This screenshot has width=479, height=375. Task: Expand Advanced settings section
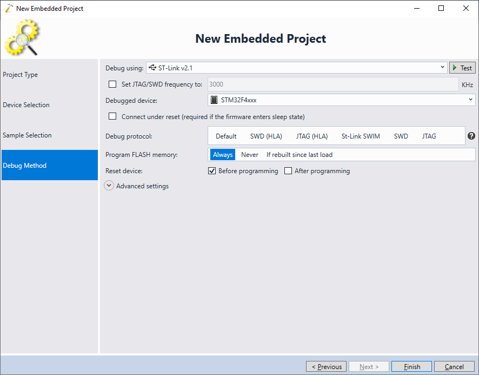coord(109,186)
